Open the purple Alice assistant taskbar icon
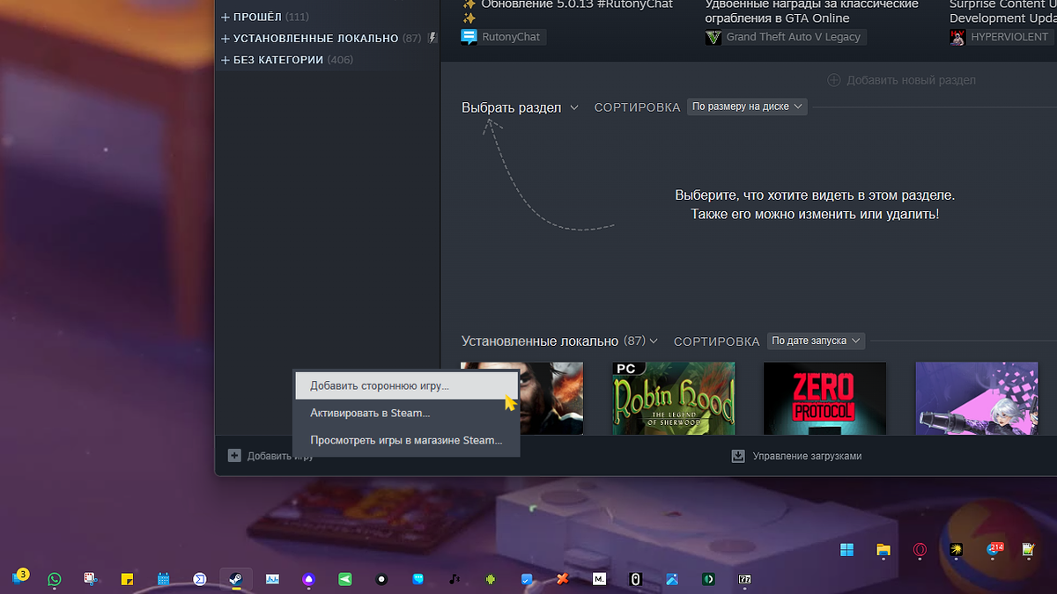Image resolution: width=1057 pixels, height=594 pixels. 308,579
